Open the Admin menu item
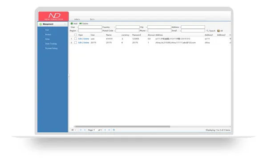267x163 pixels. click(77, 19)
